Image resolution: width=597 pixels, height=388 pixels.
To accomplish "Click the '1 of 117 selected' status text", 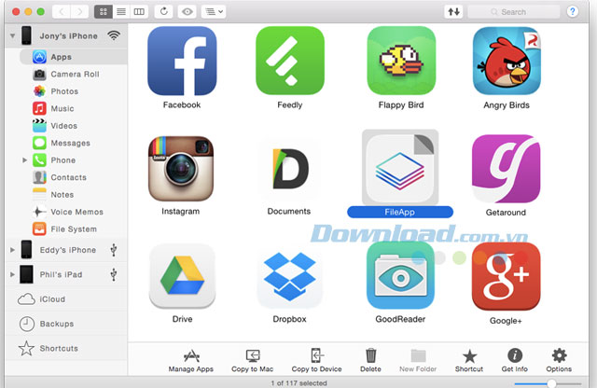I will [x=298, y=383].
